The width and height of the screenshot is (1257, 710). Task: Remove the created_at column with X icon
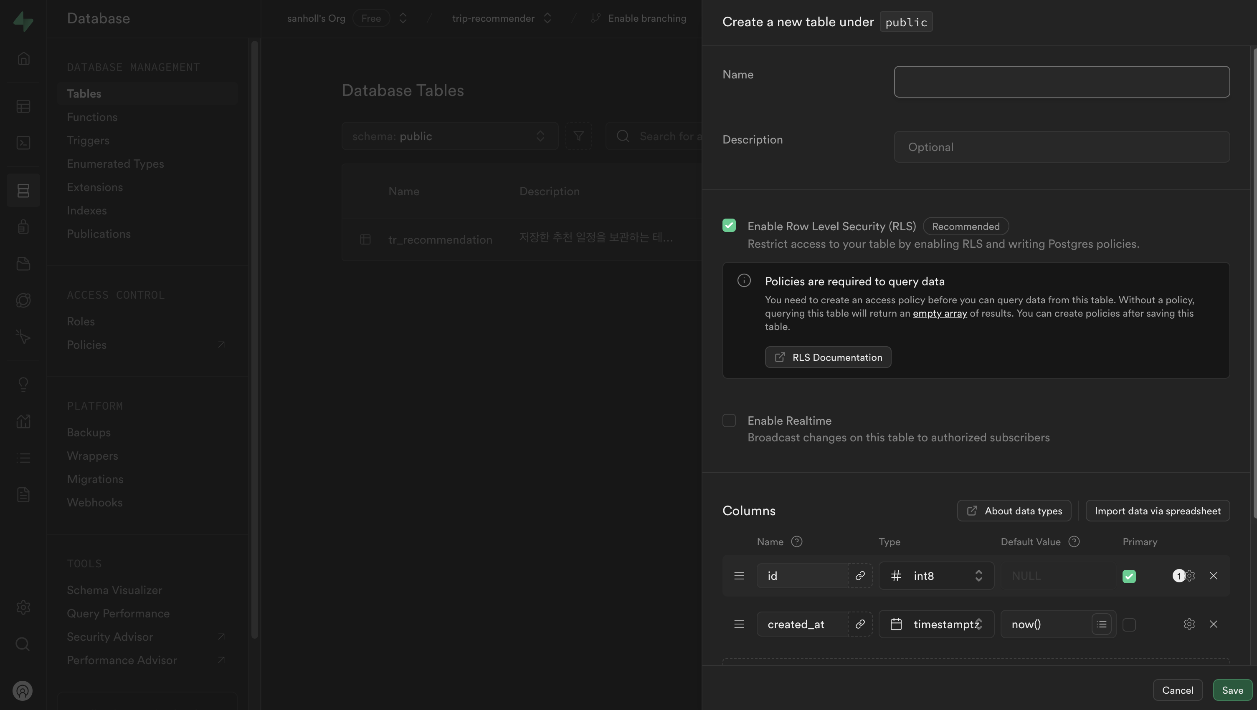point(1213,624)
